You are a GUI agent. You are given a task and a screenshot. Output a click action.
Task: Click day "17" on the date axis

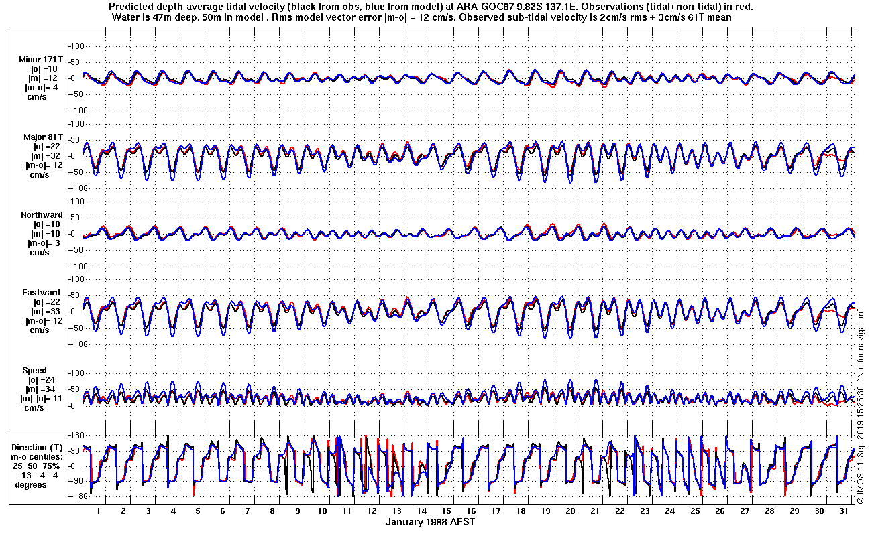496,511
